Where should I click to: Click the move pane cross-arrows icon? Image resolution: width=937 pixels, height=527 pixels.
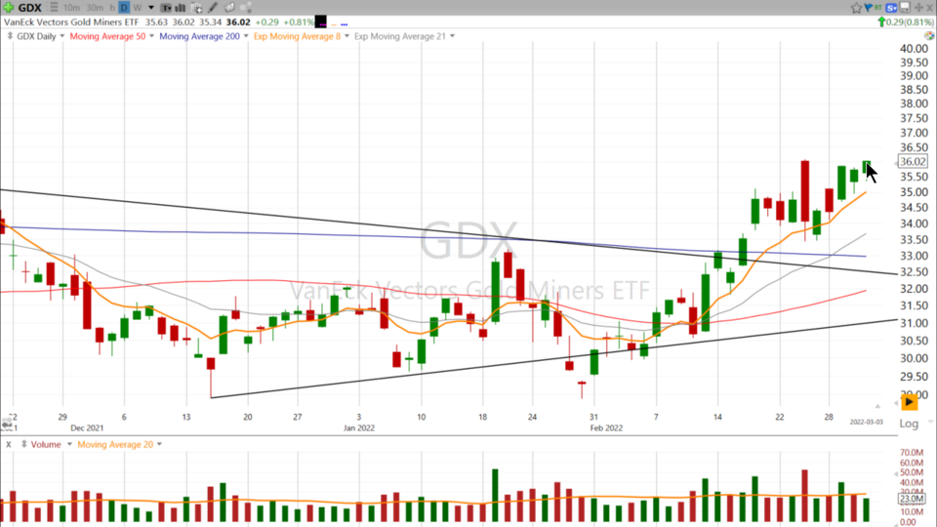[x=919, y=7]
